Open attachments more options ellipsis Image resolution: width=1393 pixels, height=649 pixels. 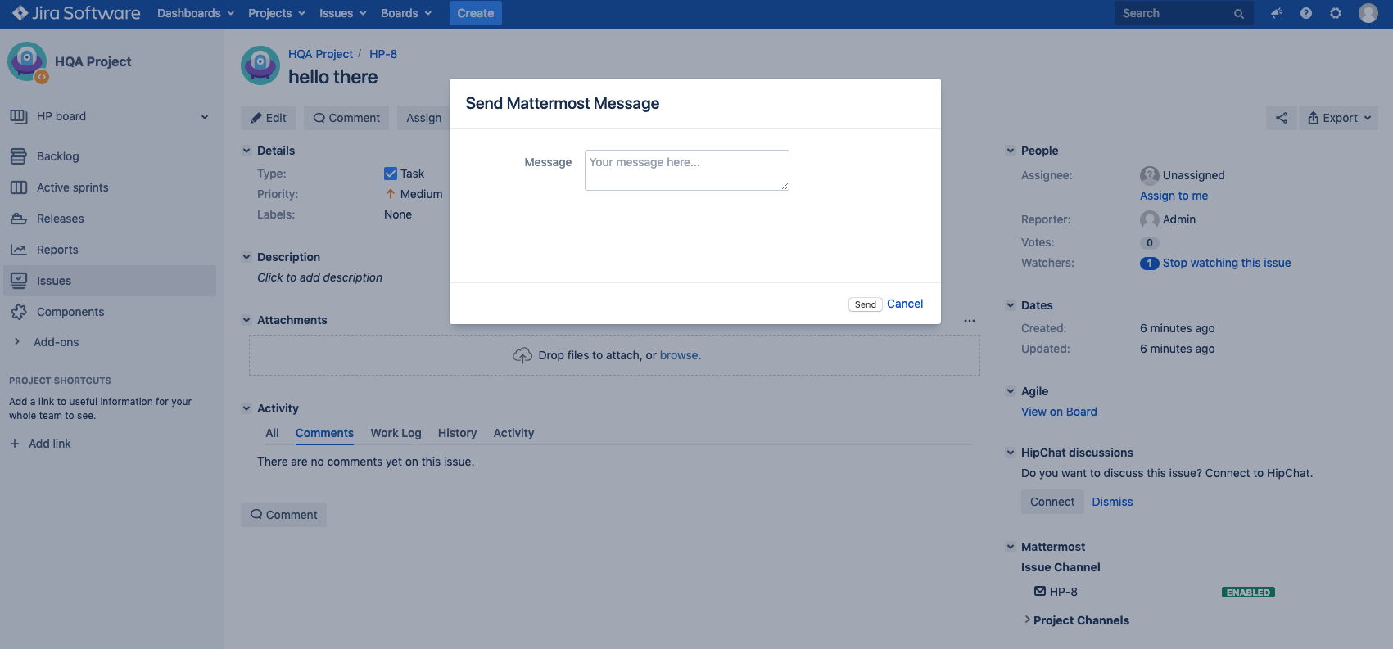click(969, 321)
